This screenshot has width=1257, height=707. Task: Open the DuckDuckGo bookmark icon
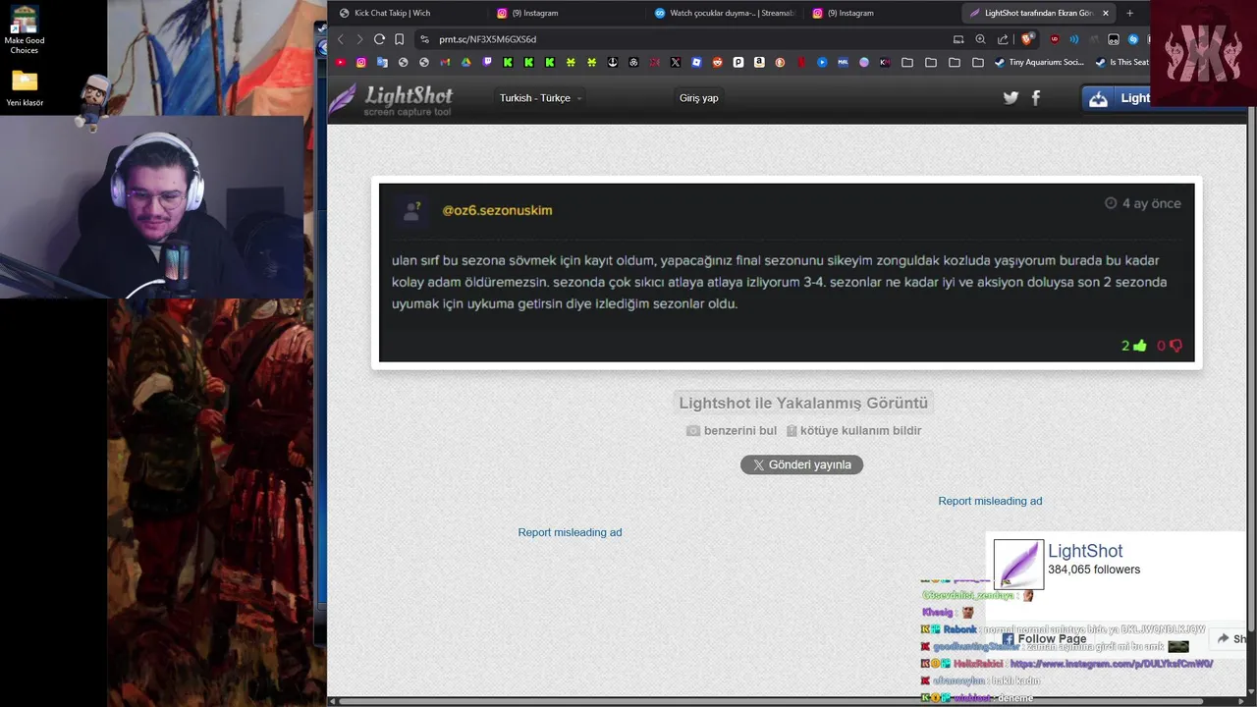(780, 62)
